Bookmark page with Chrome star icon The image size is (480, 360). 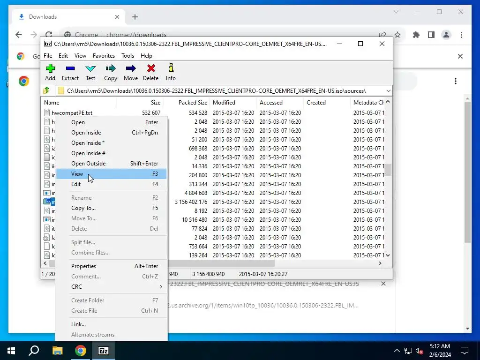tap(397, 35)
